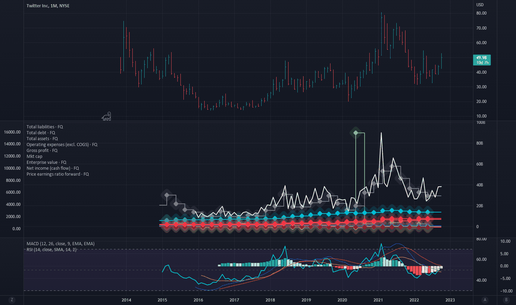The width and height of the screenshot is (516, 305).
Task: Click the 16000.00 left scale label
Action: coord(12,132)
